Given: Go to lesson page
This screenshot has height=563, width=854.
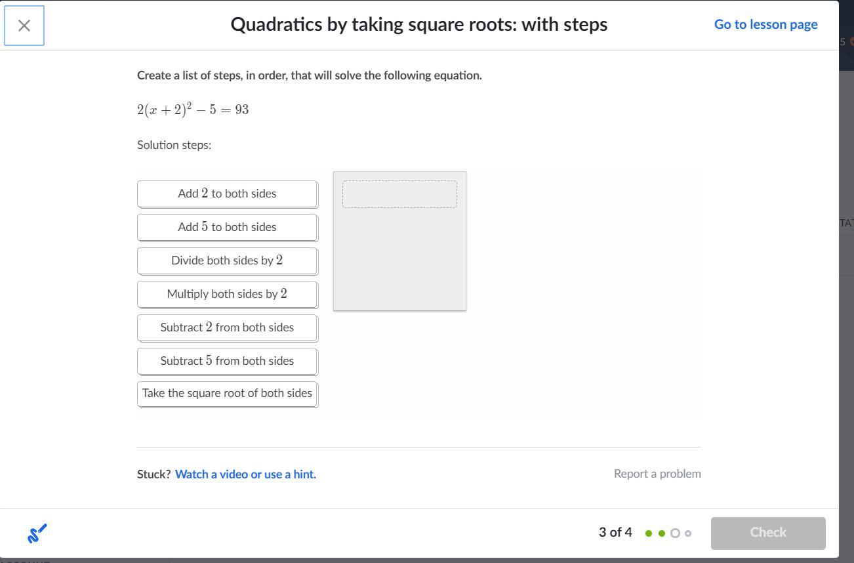Looking at the screenshot, I should click(765, 24).
